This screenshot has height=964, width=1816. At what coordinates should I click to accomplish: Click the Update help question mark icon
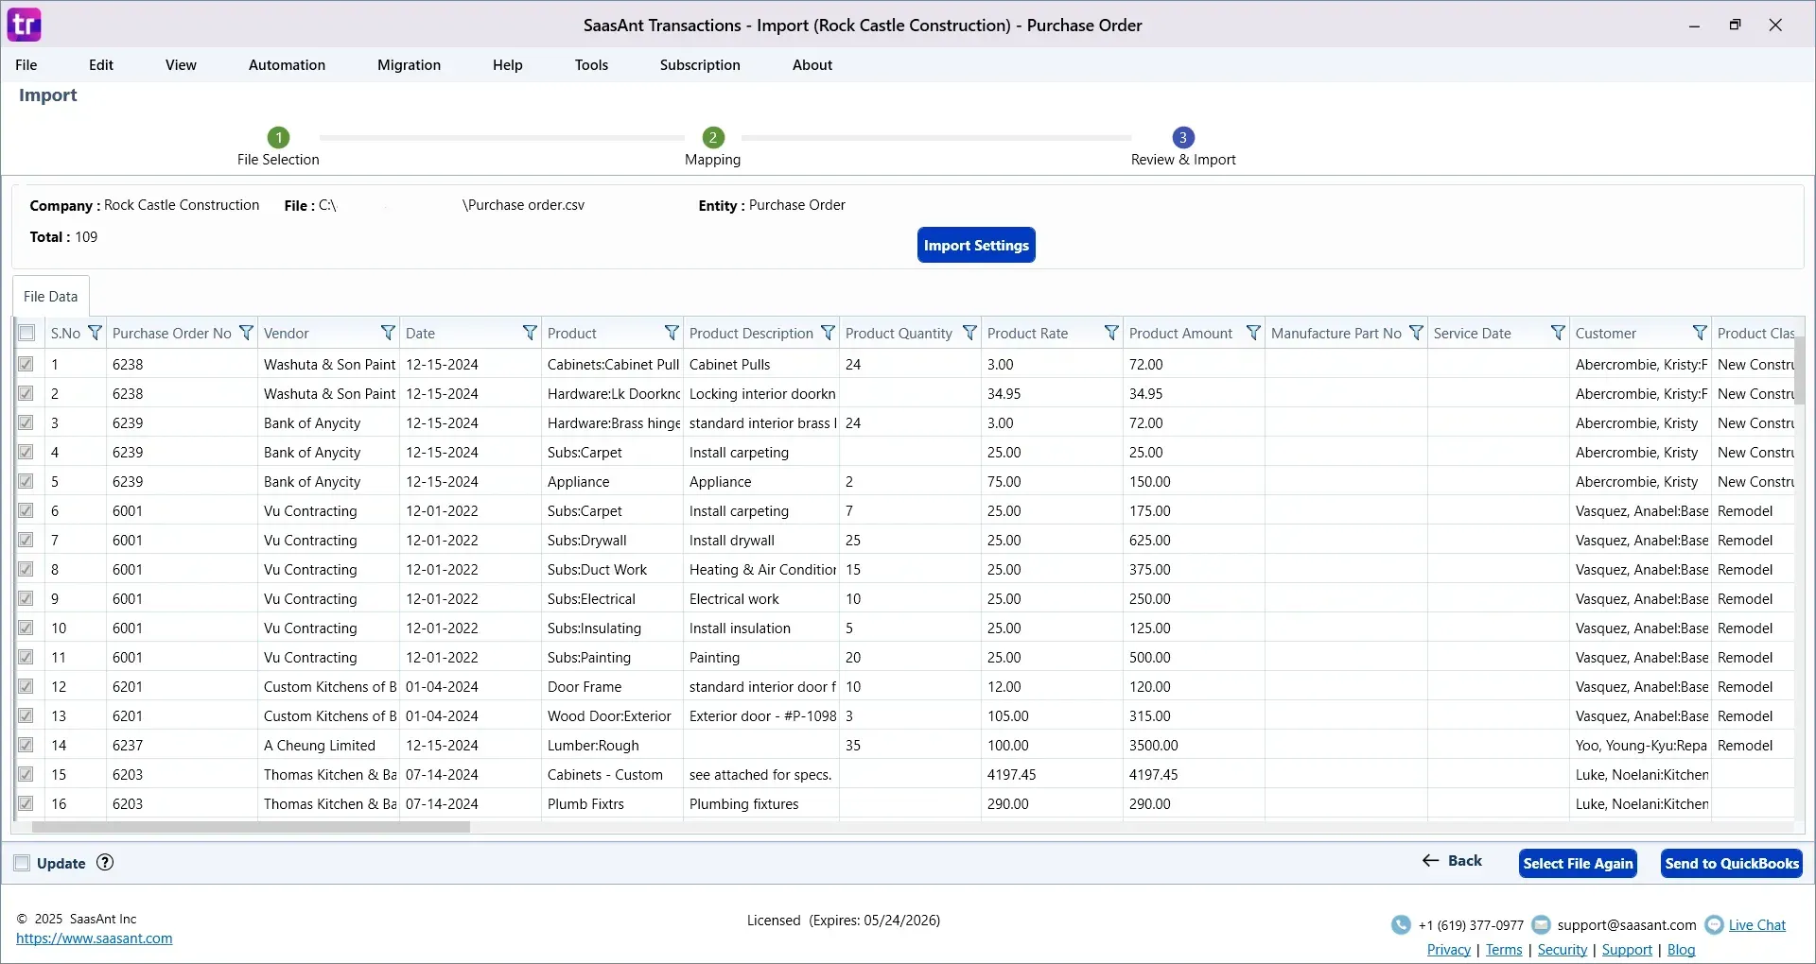coord(105,862)
